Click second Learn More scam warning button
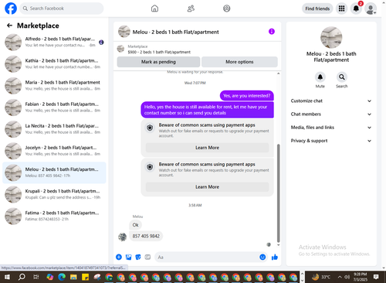Screen dimensions: 386x283 (x=207, y=187)
